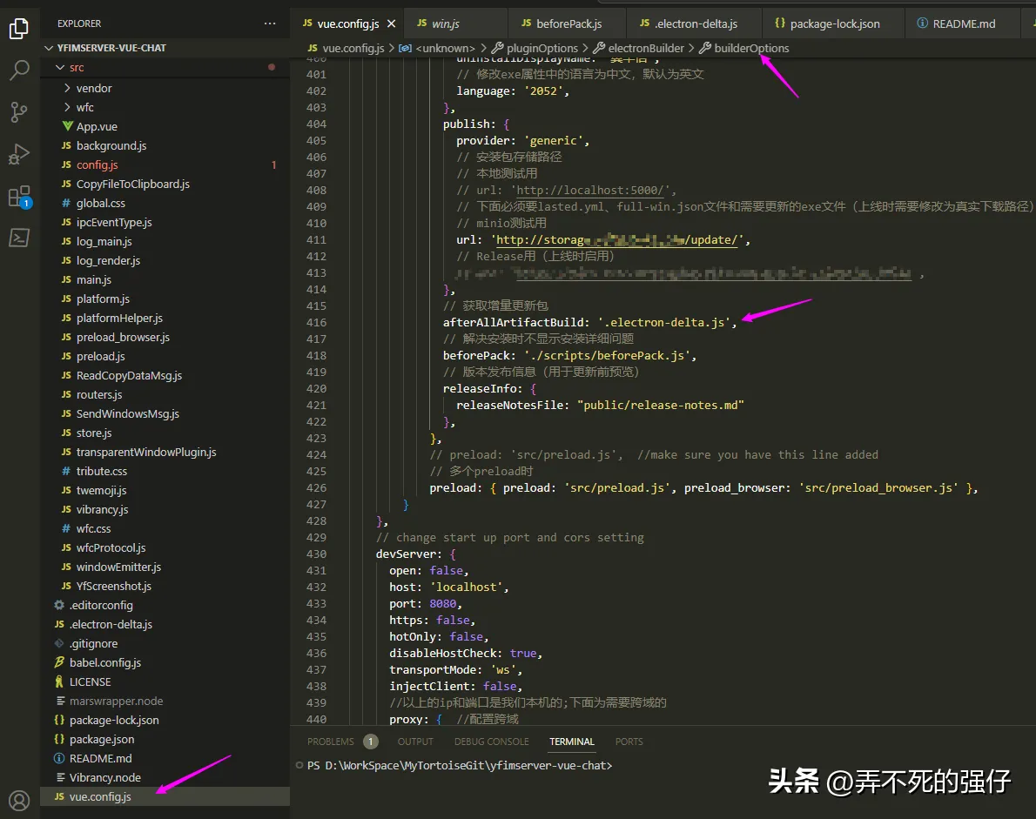
Task: Open package.json in explorer
Action: tap(165, 739)
